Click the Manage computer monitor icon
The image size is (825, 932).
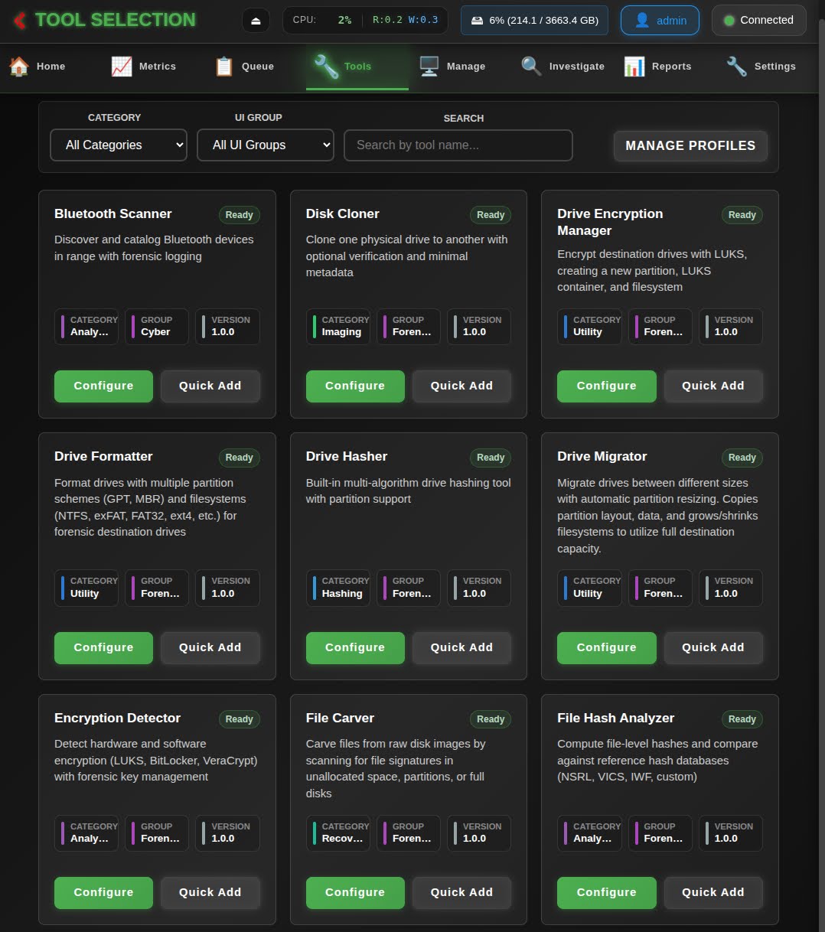(429, 67)
